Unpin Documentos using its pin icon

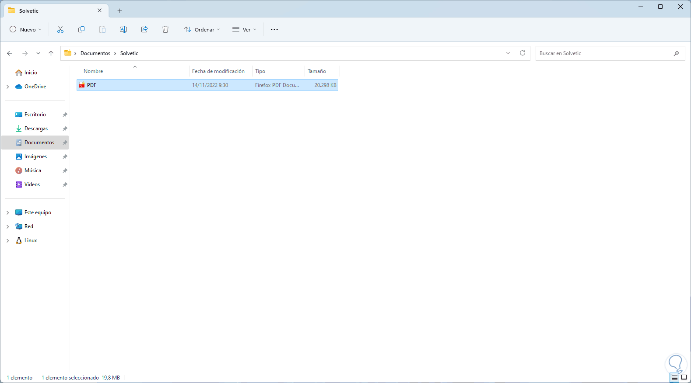[x=65, y=143]
